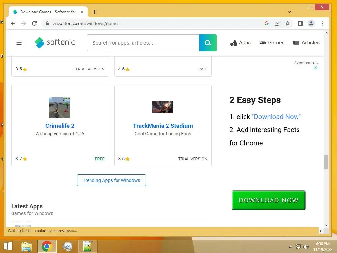Focus the Search for apps field

(x=143, y=43)
